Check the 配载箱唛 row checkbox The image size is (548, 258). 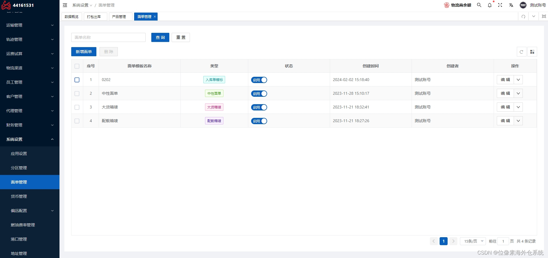77,121
